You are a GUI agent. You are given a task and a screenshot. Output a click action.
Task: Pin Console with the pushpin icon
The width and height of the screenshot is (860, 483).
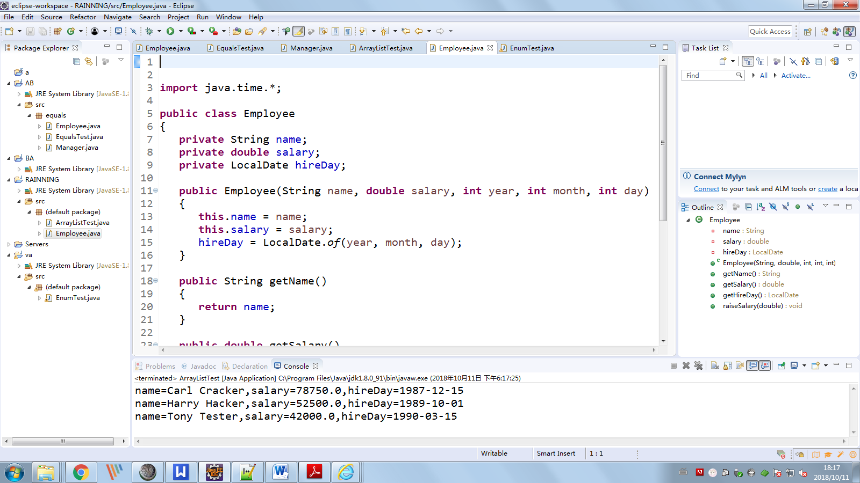pyautogui.click(x=782, y=365)
